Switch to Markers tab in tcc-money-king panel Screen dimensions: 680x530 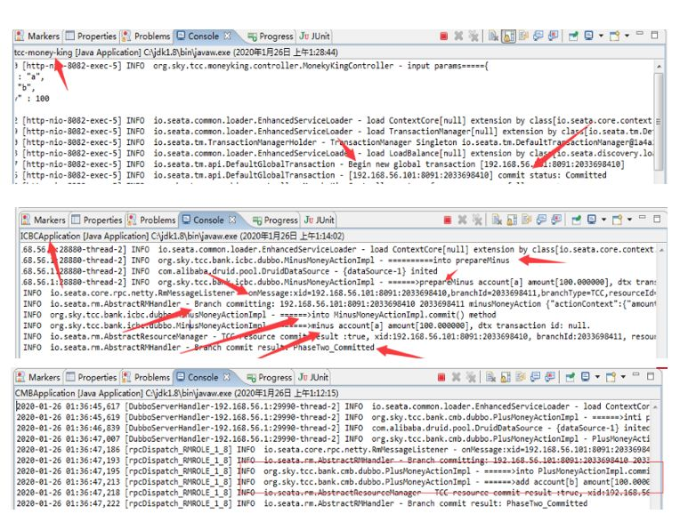coord(37,36)
